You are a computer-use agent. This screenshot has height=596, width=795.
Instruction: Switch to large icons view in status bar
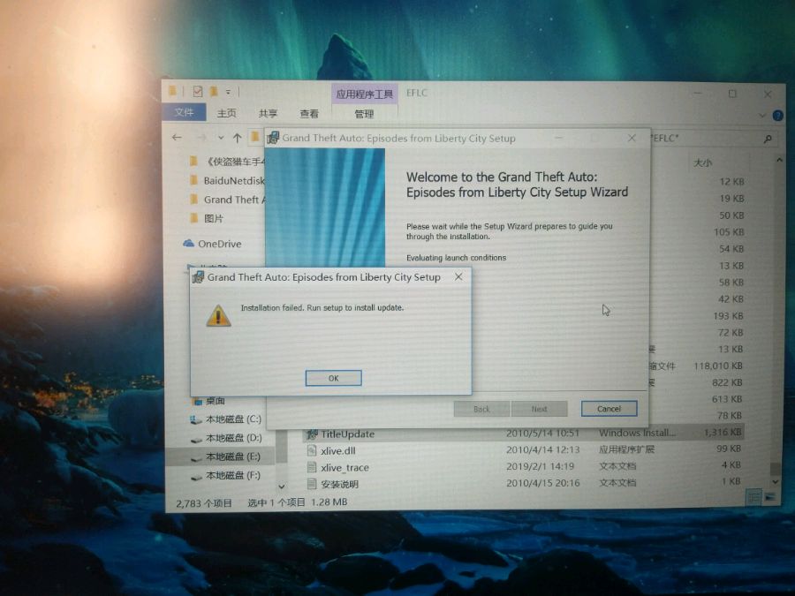click(x=770, y=497)
